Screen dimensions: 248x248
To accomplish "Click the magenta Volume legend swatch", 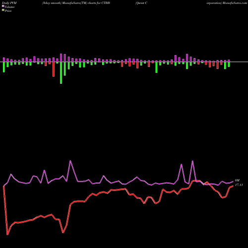I will 3,6.
